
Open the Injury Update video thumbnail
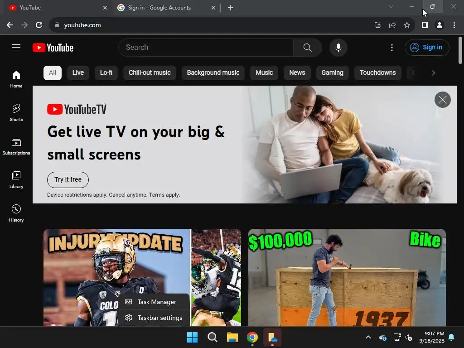click(142, 278)
